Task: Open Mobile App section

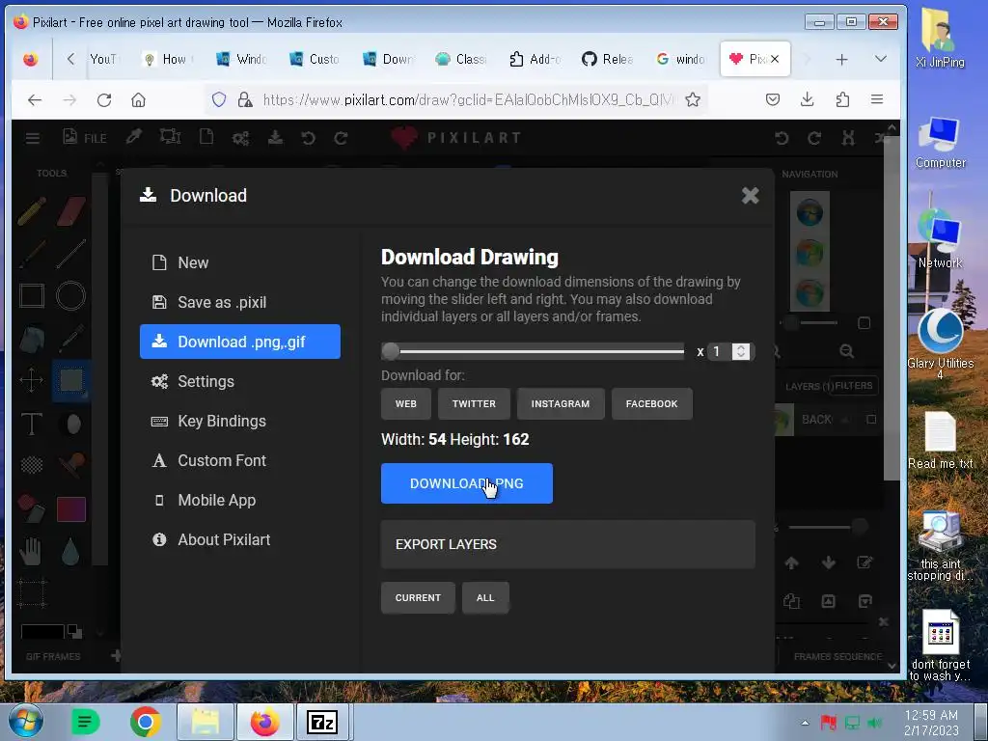Action: [x=240, y=501]
